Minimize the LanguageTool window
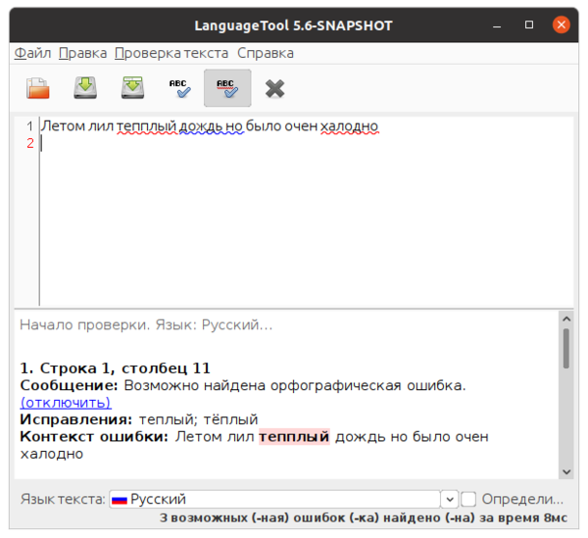 point(497,24)
